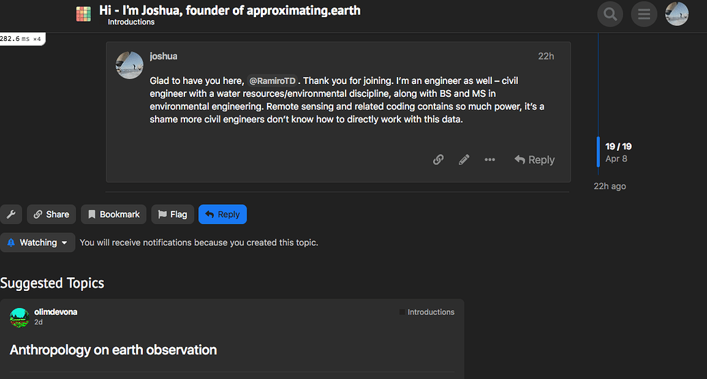Copy post link via chain icon
The image size is (707, 379).
coord(439,160)
